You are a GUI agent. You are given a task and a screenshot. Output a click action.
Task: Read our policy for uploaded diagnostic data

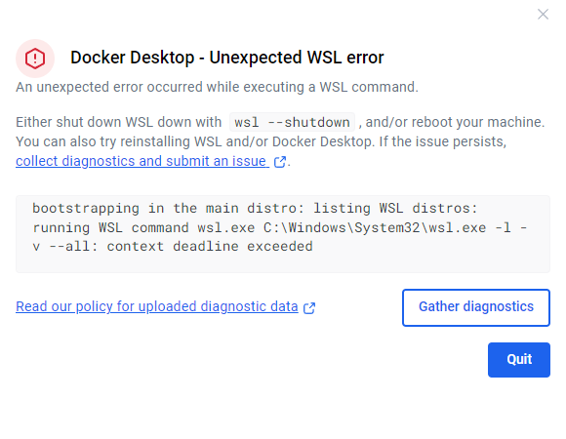point(157,306)
